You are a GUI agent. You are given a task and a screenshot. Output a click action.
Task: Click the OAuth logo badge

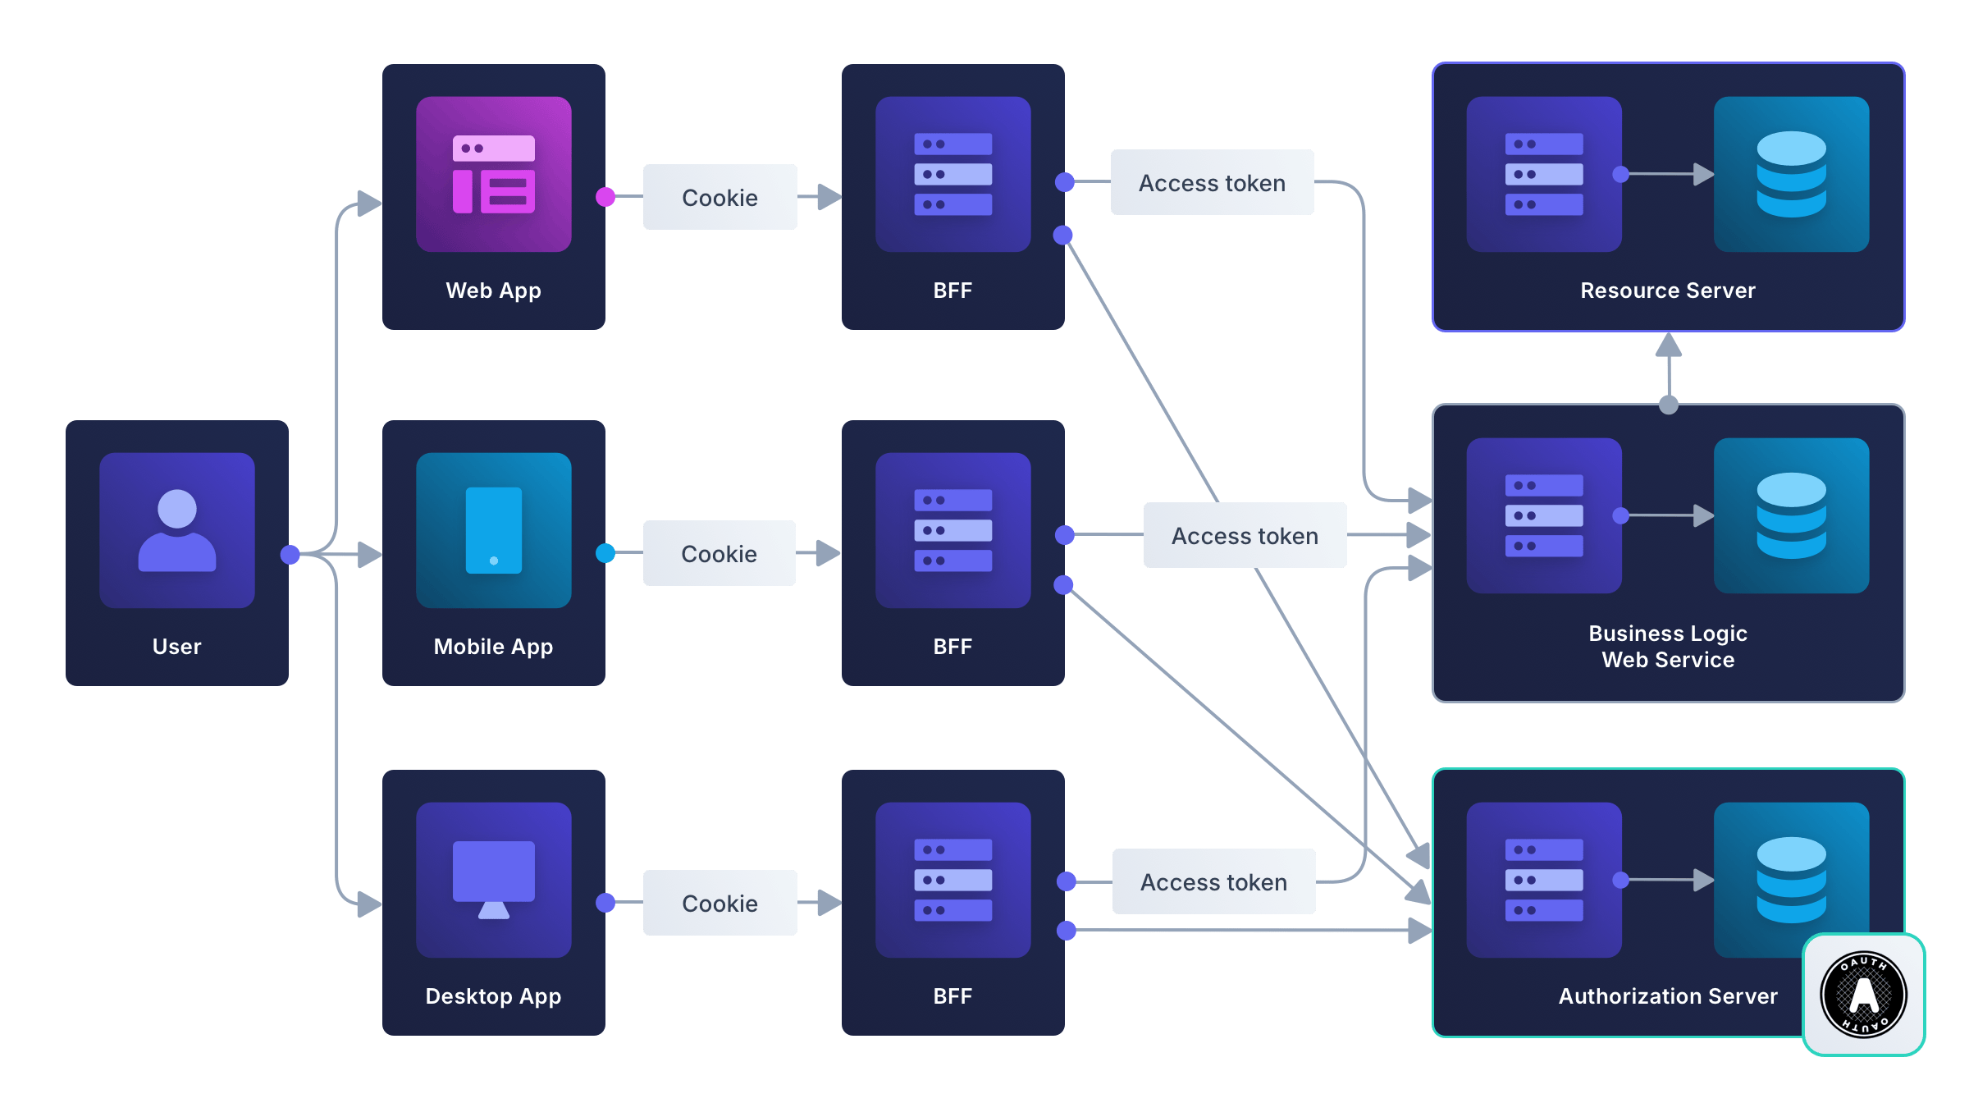pyautogui.click(x=1864, y=995)
